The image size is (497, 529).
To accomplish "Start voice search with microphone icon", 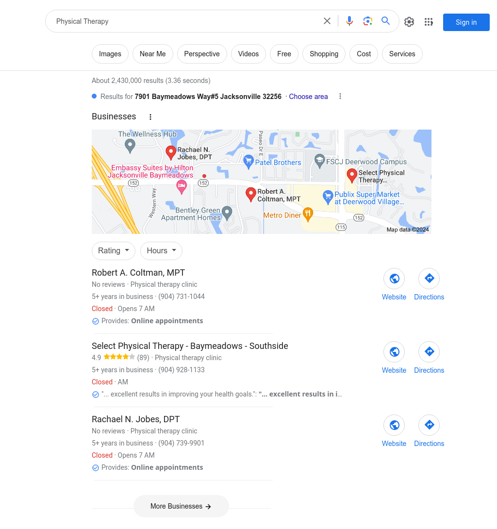I will [349, 21].
